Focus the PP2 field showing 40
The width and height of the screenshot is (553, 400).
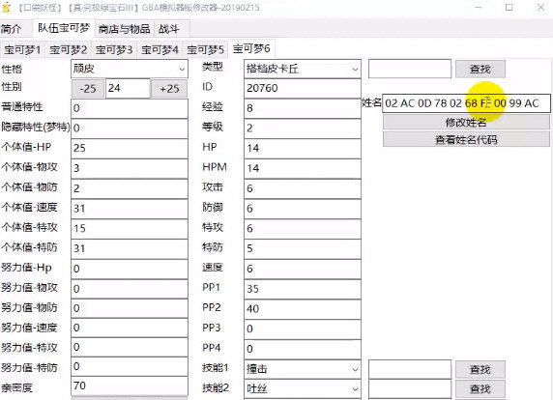(303, 309)
